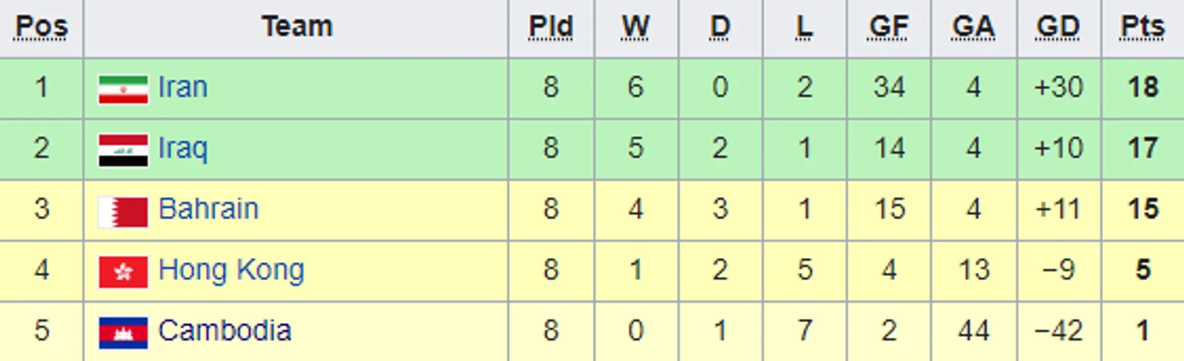This screenshot has height=361, width=1184.
Task: Open the Bahrain team link
Action: point(208,209)
